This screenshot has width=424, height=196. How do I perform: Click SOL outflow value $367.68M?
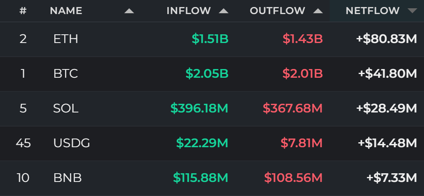tap(293, 108)
